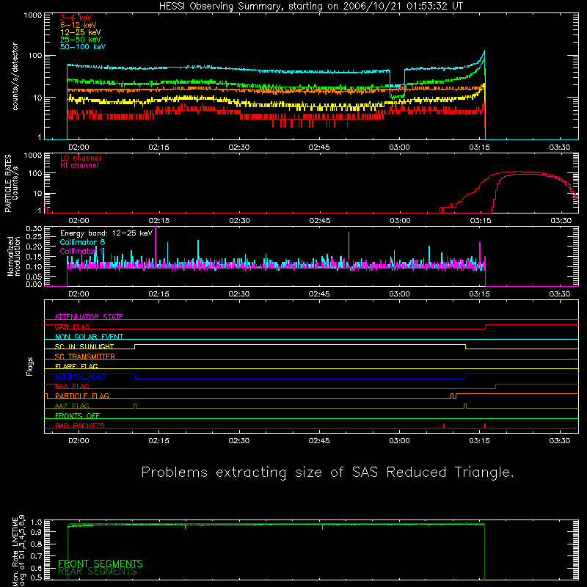Click the 'LO channel' legend label

pyautogui.click(x=81, y=158)
